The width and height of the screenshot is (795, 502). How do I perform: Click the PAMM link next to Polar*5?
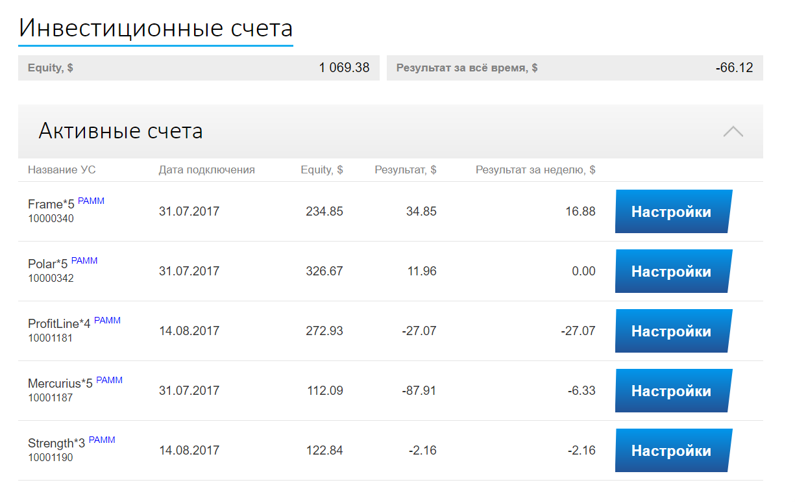[84, 261]
